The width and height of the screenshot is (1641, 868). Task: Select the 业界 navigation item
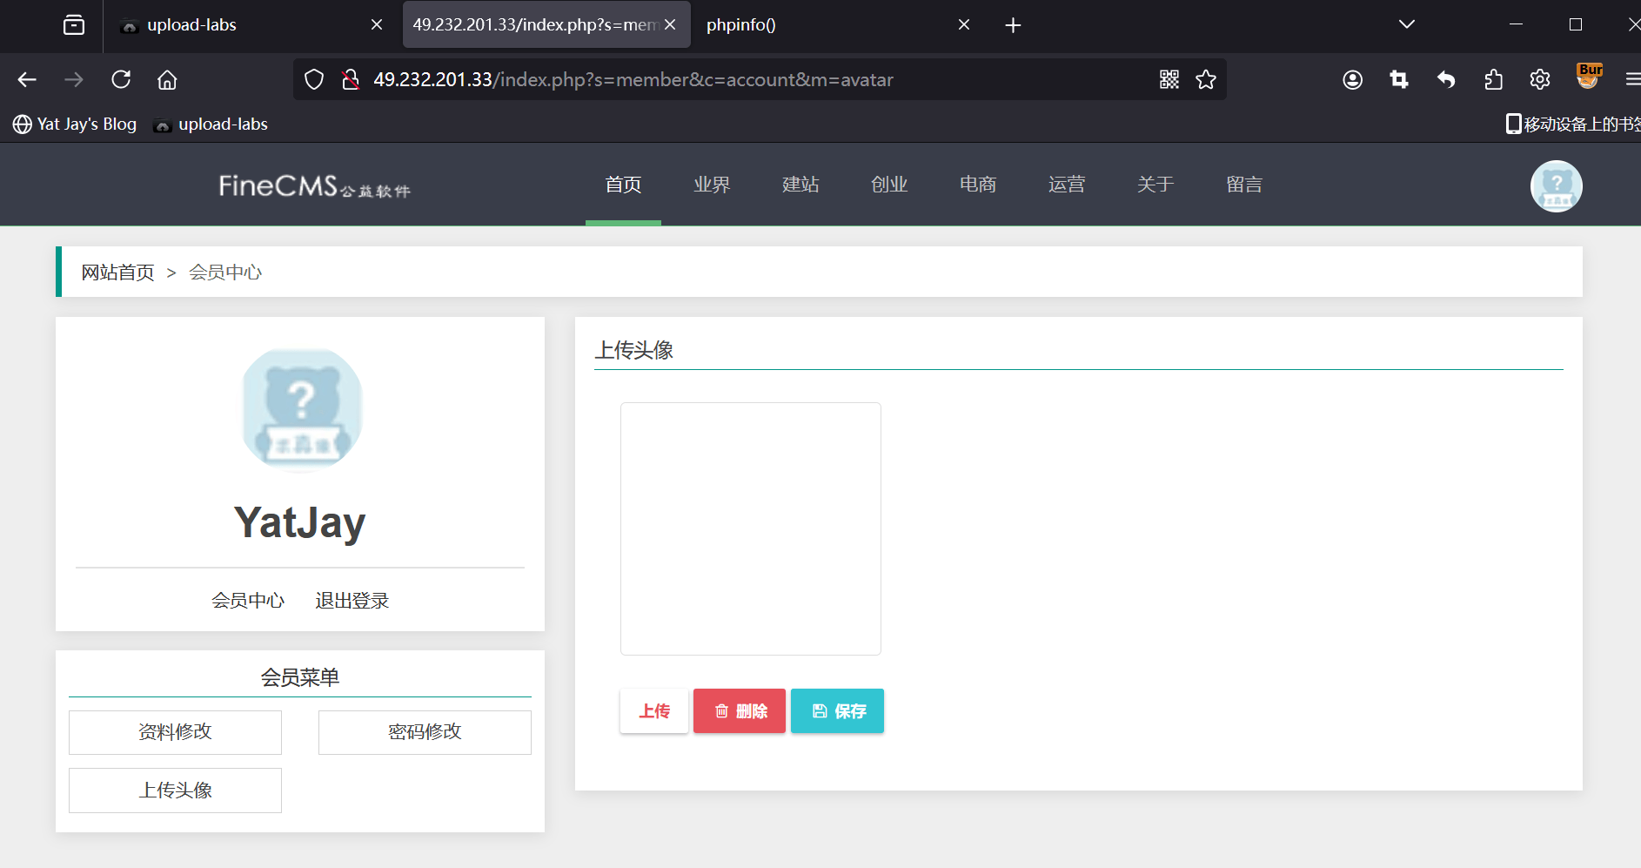point(712,185)
